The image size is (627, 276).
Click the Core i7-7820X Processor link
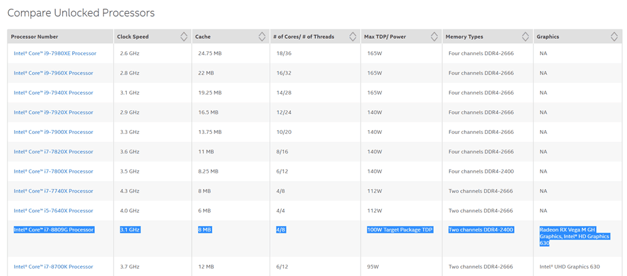[53, 152]
